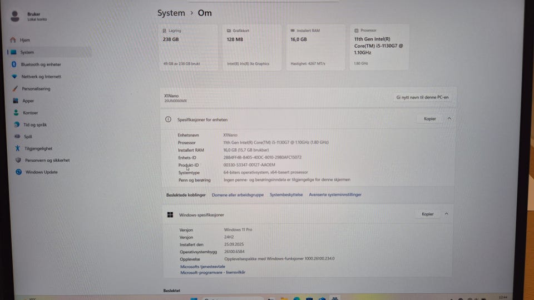Open Systembeskyttelse link
Screen dimensions: 534x300
click(286, 195)
